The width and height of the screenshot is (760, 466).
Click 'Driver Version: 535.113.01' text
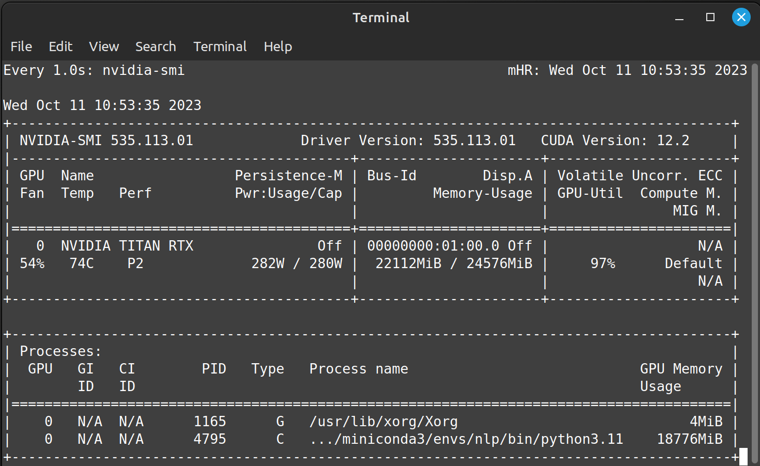pos(408,141)
